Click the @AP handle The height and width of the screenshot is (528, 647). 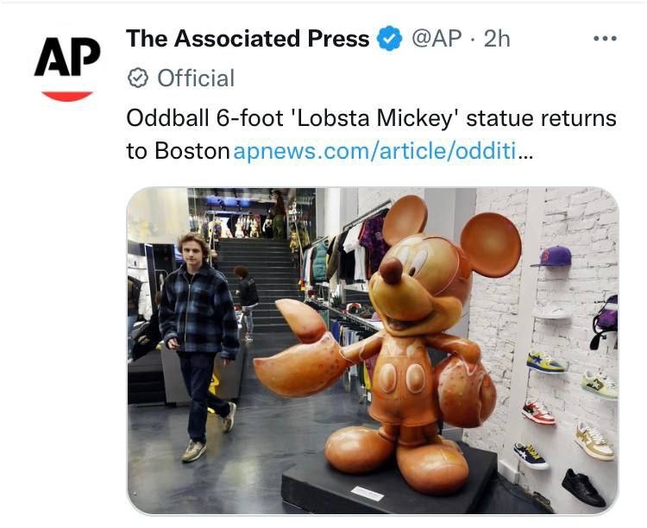[x=437, y=39]
